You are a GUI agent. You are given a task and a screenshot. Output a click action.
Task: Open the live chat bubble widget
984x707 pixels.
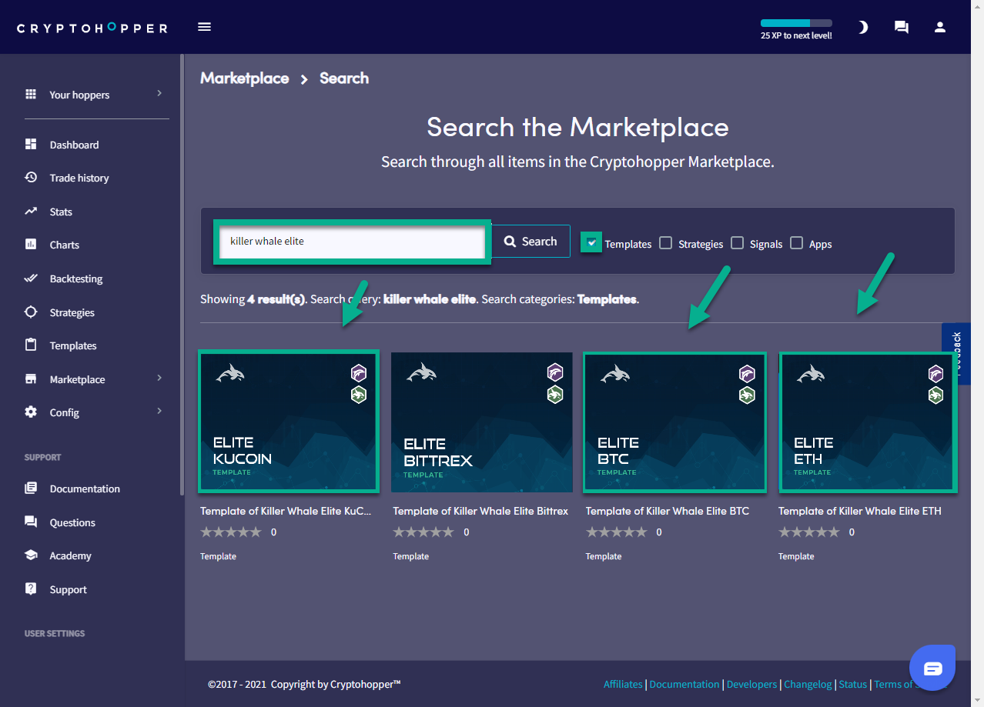point(932,668)
